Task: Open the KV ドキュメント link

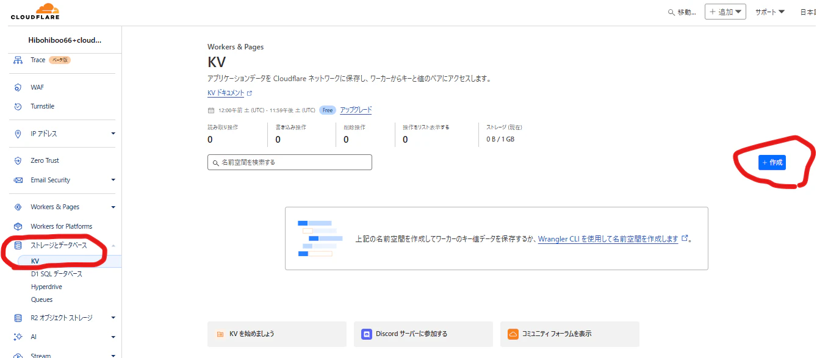Action: 226,93
